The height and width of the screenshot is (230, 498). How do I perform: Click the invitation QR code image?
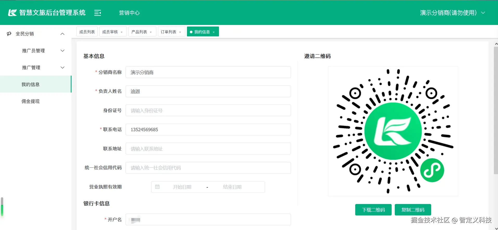click(393, 131)
